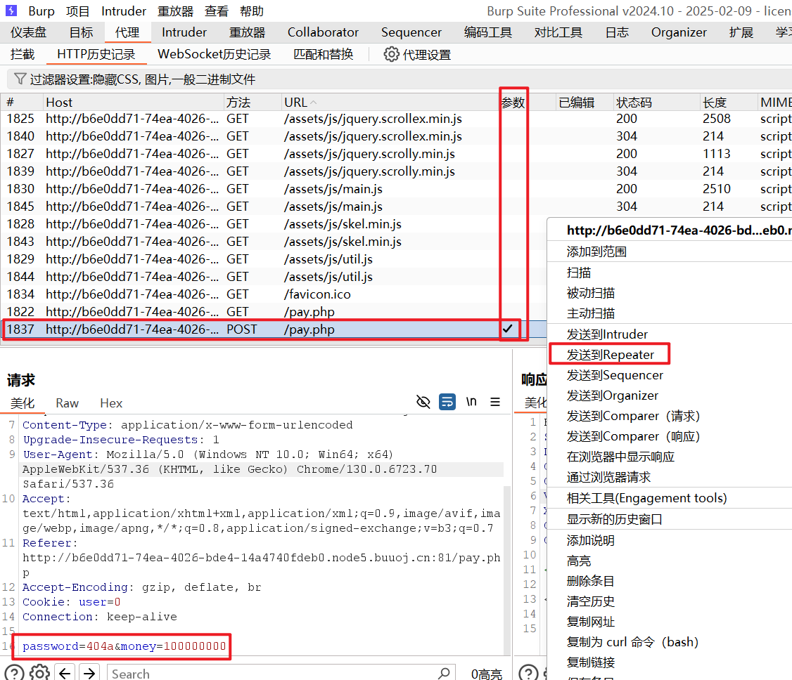792x680 pixels.
Task: Switch to the Sequencer tab
Action: pyautogui.click(x=411, y=32)
